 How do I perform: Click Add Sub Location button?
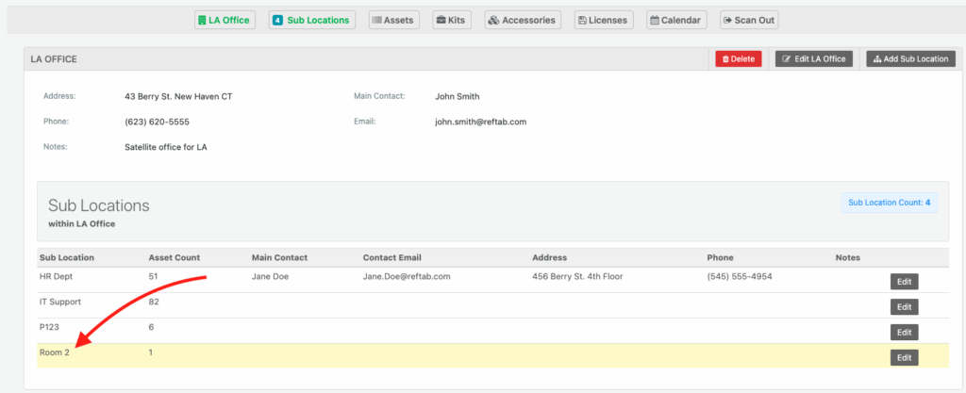click(910, 58)
